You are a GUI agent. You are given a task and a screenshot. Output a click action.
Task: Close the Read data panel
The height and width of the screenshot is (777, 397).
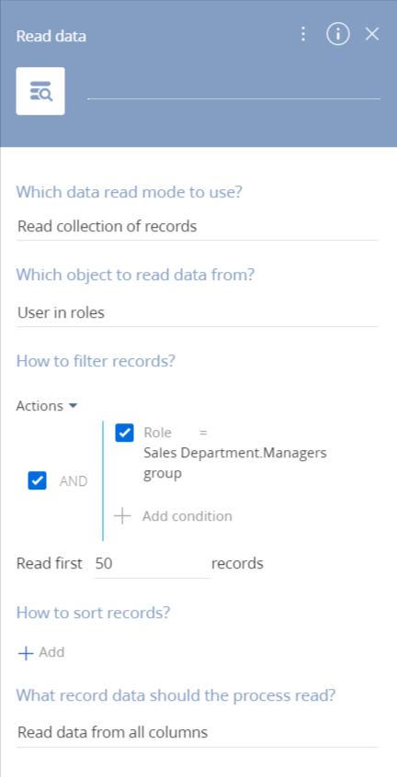tap(371, 34)
